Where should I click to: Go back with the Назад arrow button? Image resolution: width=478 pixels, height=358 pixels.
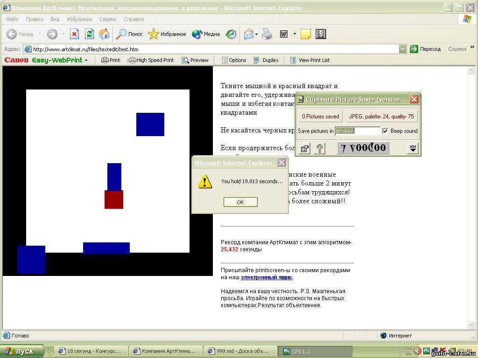(x=20, y=34)
